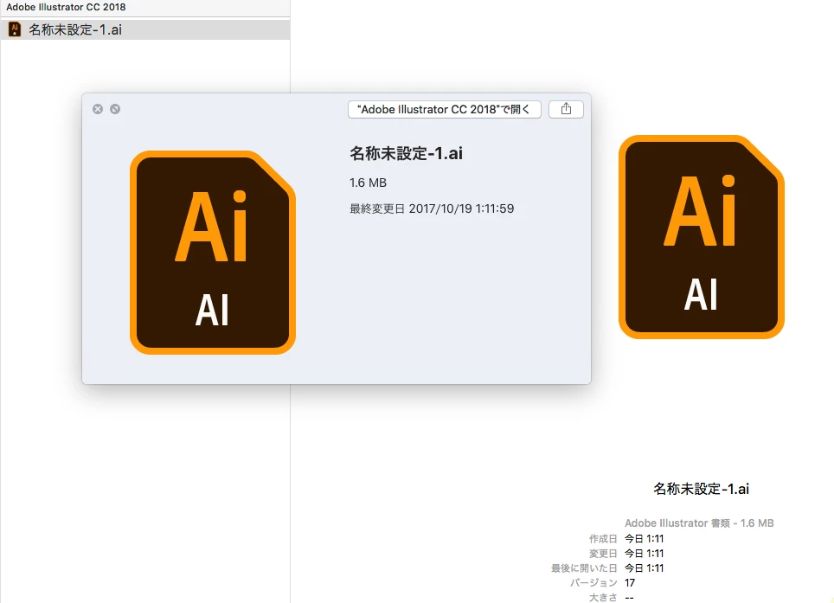834x603 pixels.
Task: Click the Ai file icon in Finder preview pane
Action: [x=701, y=237]
